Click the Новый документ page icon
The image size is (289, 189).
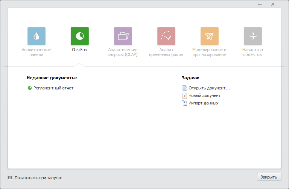[x=184, y=95]
